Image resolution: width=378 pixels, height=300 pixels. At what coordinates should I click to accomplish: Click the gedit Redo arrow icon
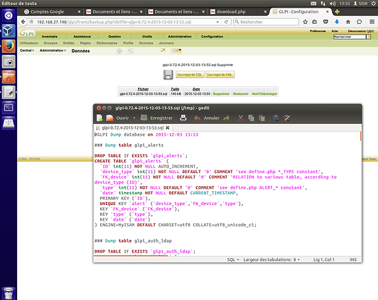[226, 118]
